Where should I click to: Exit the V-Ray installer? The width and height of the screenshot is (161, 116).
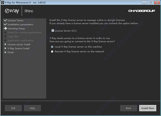(x=13, y=108)
